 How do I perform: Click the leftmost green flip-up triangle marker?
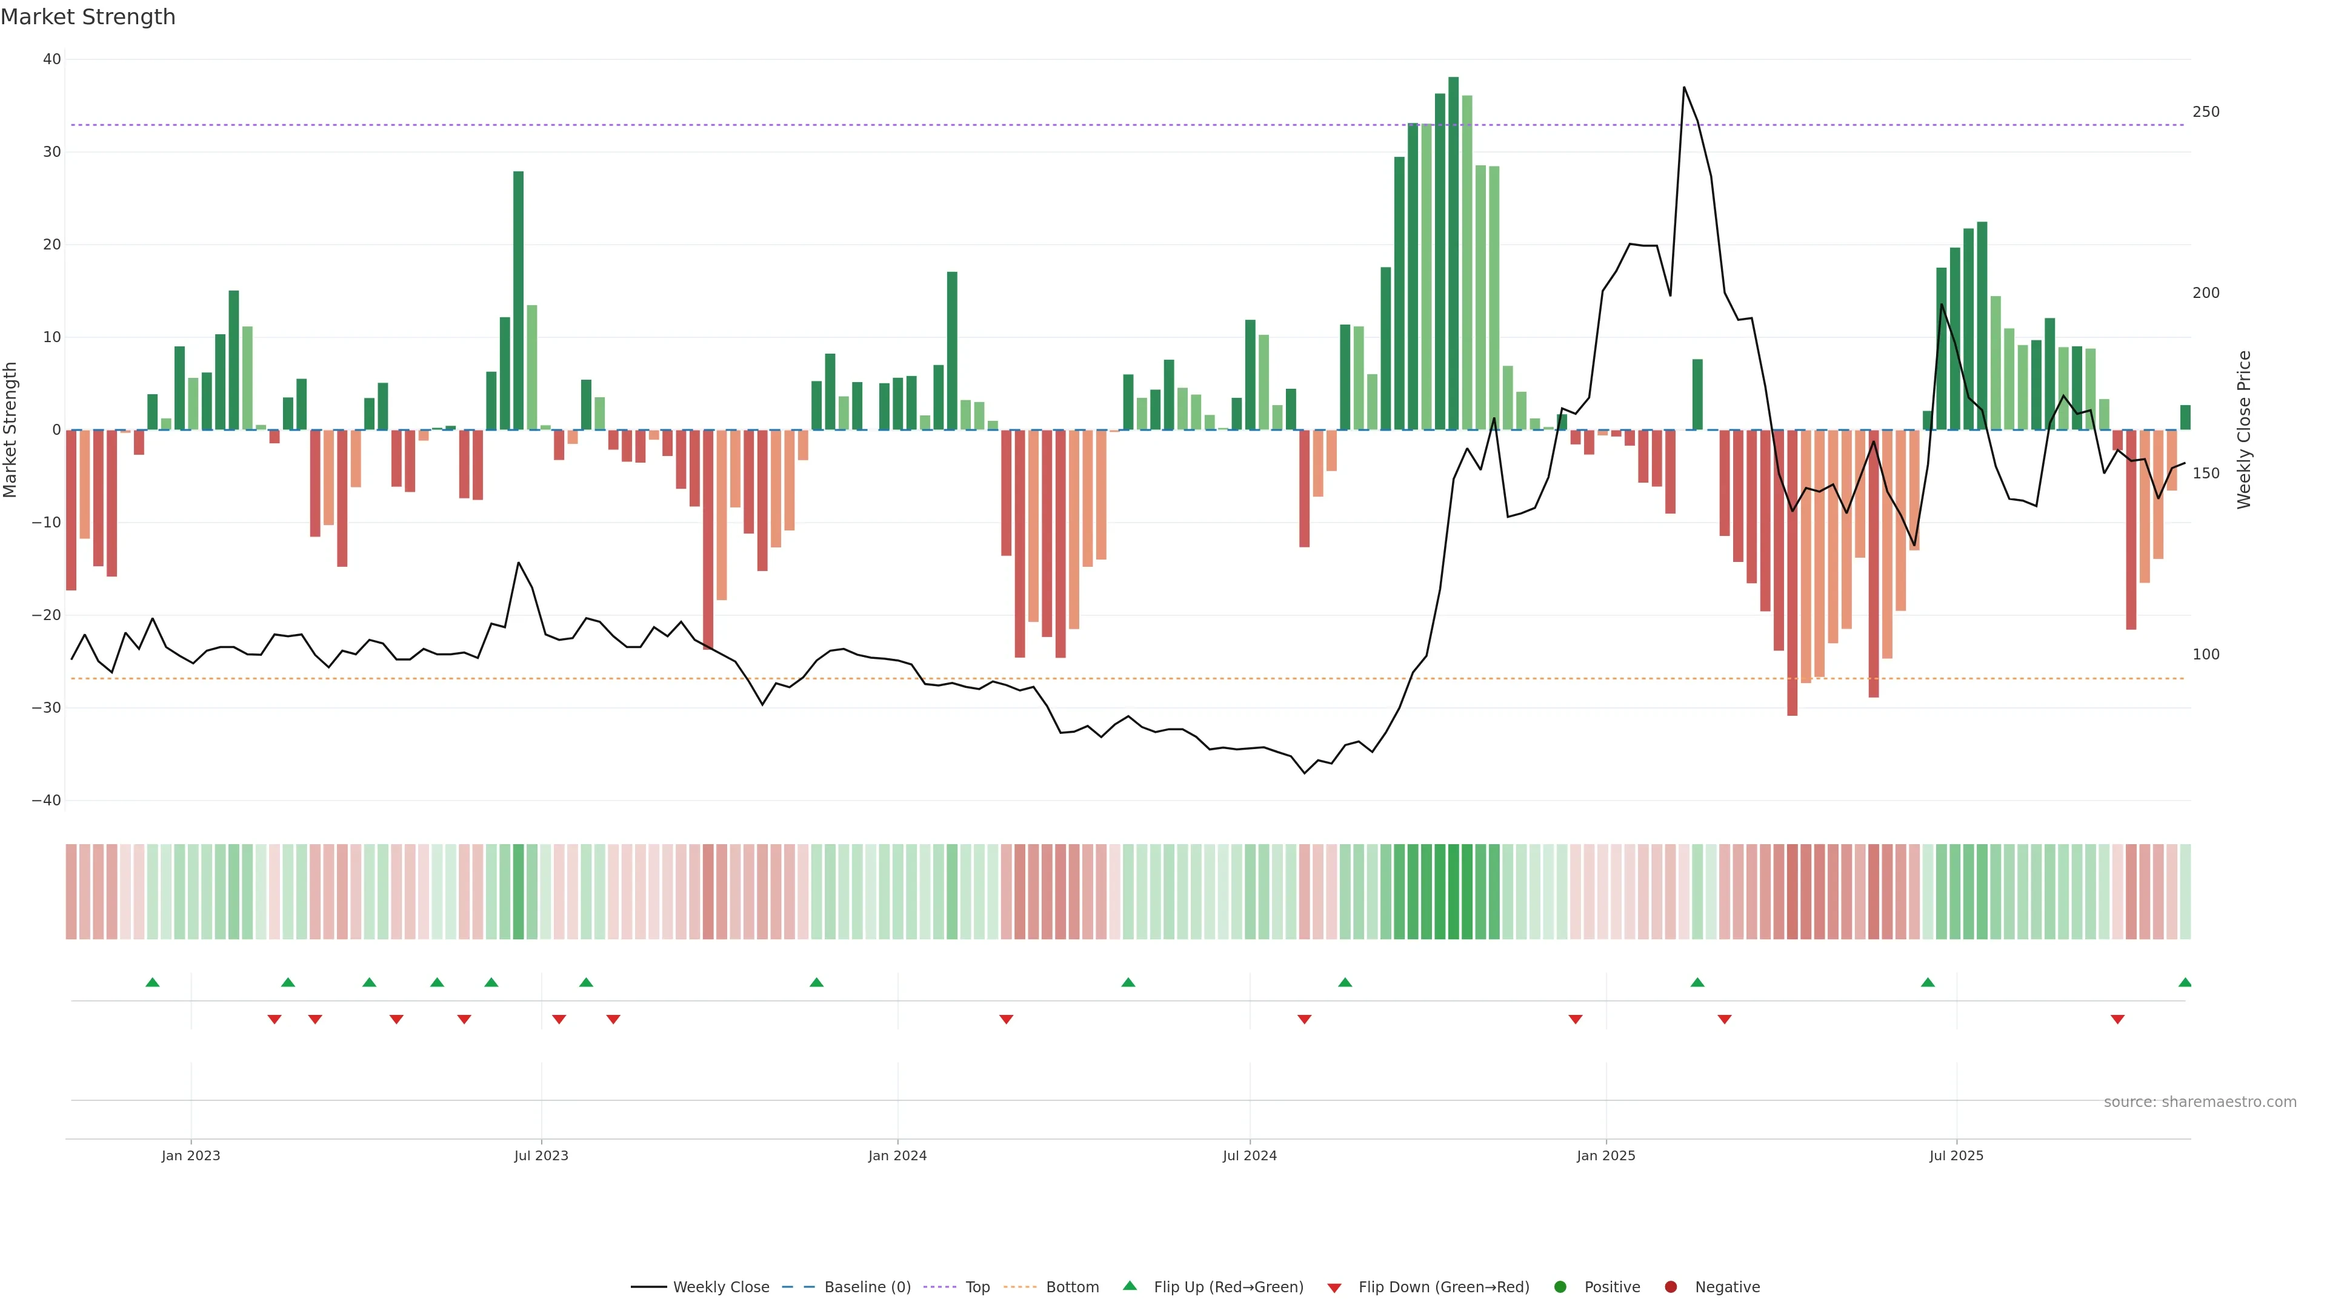[153, 982]
